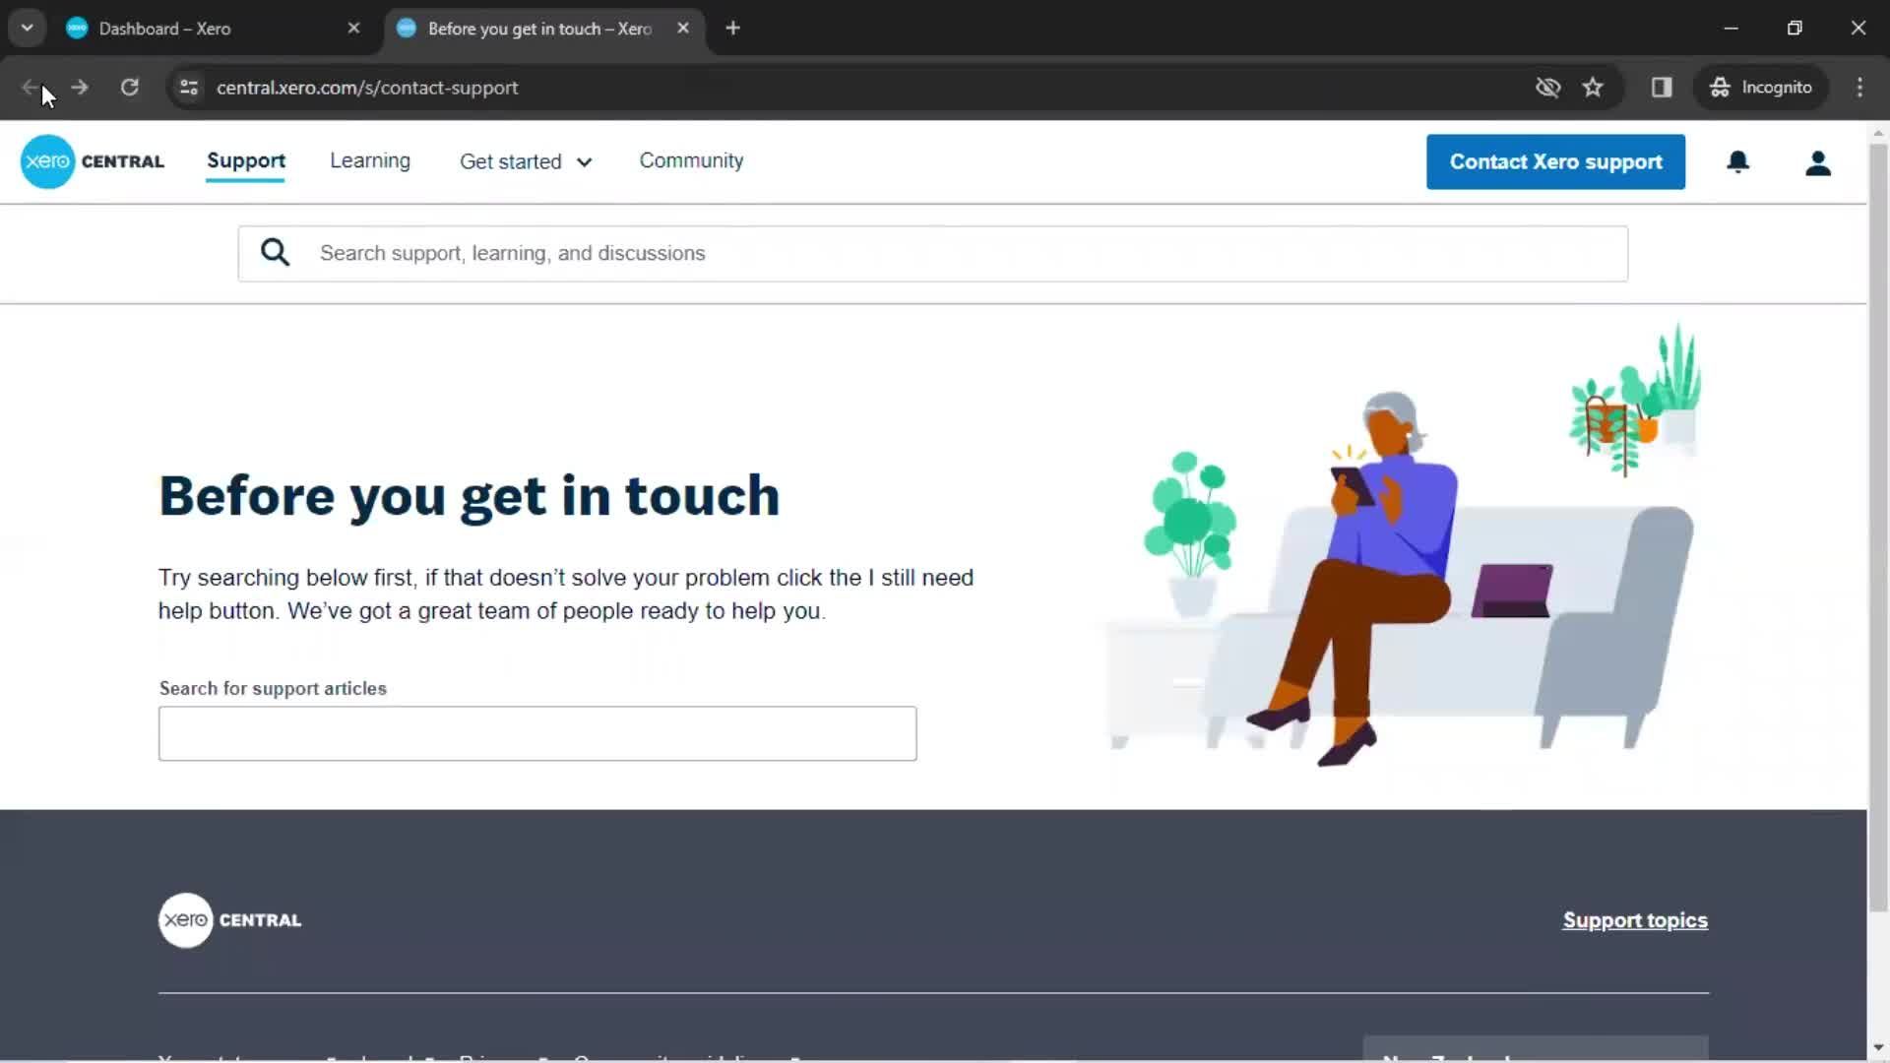Image resolution: width=1890 pixels, height=1063 pixels.
Task: Click the Search for support articles box
Action: [537, 733]
